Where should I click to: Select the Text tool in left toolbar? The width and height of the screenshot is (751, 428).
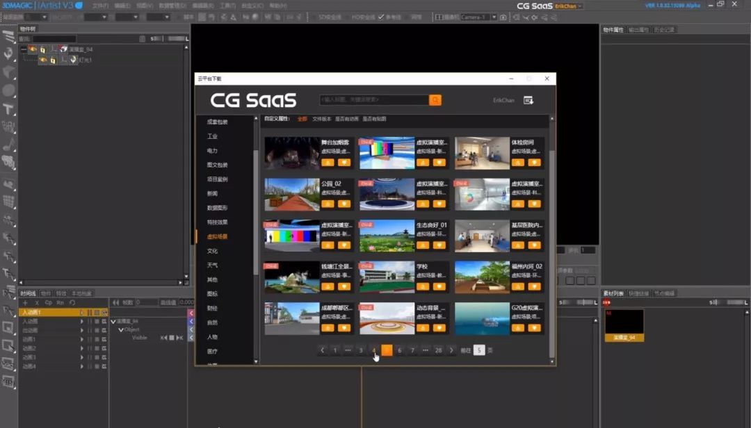pyautogui.click(x=8, y=109)
